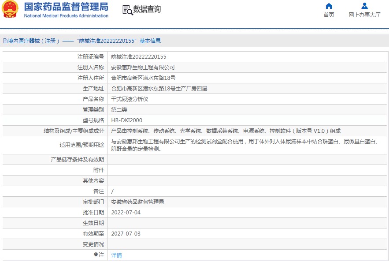Click the 型号规格 row label
Viewport: 389px width, 262px height.
pos(93,120)
